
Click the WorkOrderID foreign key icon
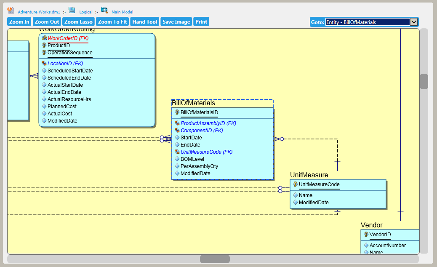pos(44,38)
